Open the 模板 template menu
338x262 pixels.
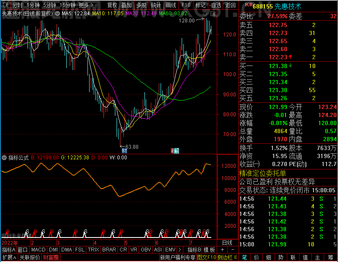209,250
